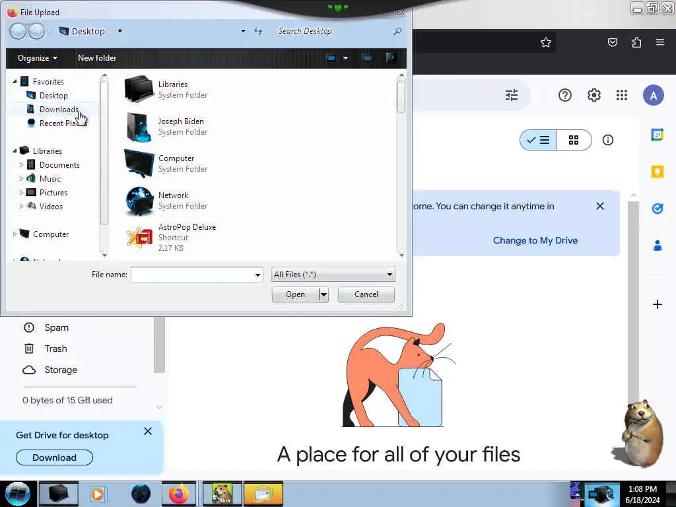Open the Google account avatar
Image resolution: width=676 pixels, height=507 pixels.
tap(654, 95)
